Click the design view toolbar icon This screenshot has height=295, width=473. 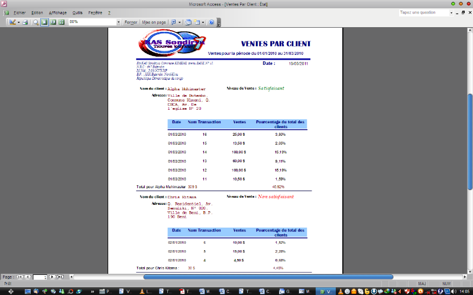12,22
